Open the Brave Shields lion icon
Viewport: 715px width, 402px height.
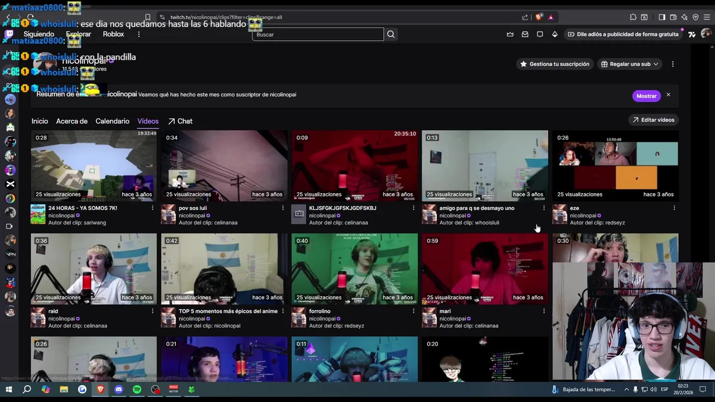(538, 17)
